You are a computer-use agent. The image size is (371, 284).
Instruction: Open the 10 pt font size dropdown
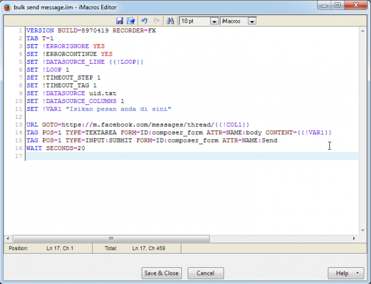click(x=214, y=21)
